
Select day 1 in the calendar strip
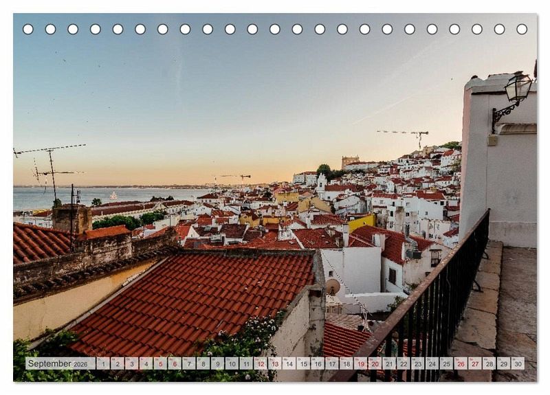coord(103,363)
